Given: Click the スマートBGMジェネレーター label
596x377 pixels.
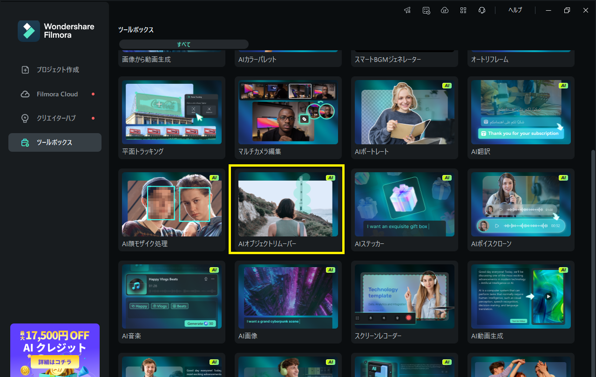Looking at the screenshot, I should pos(388,60).
